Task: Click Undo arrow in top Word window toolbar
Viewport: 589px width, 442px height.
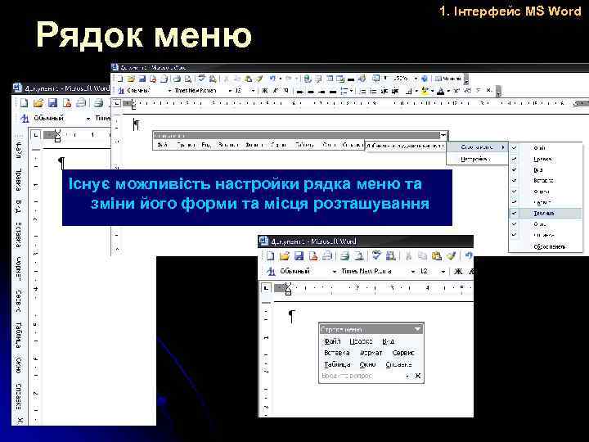Action: coord(272,79)
